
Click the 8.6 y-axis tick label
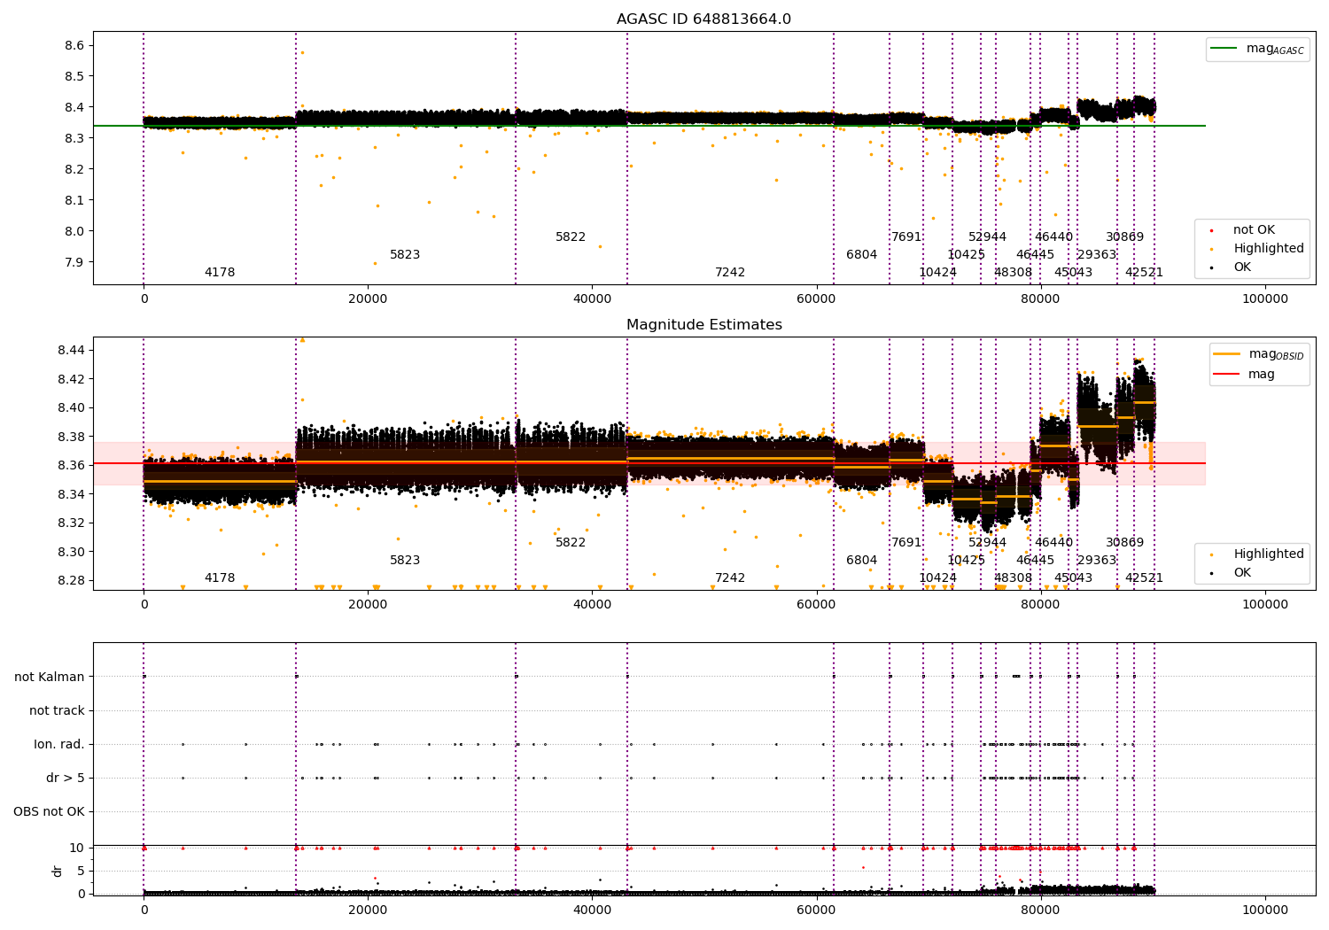[x=76, y=45]
